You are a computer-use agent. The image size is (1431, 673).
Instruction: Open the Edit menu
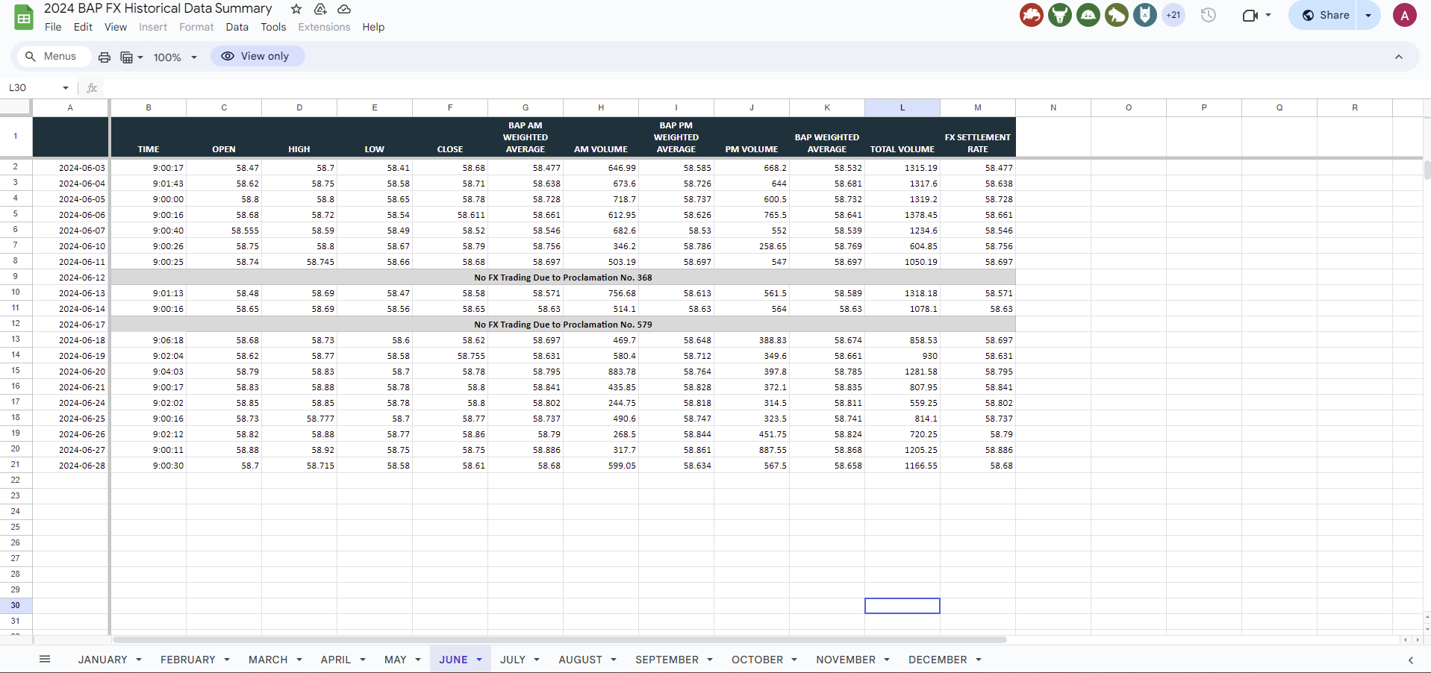coord(83,27)
